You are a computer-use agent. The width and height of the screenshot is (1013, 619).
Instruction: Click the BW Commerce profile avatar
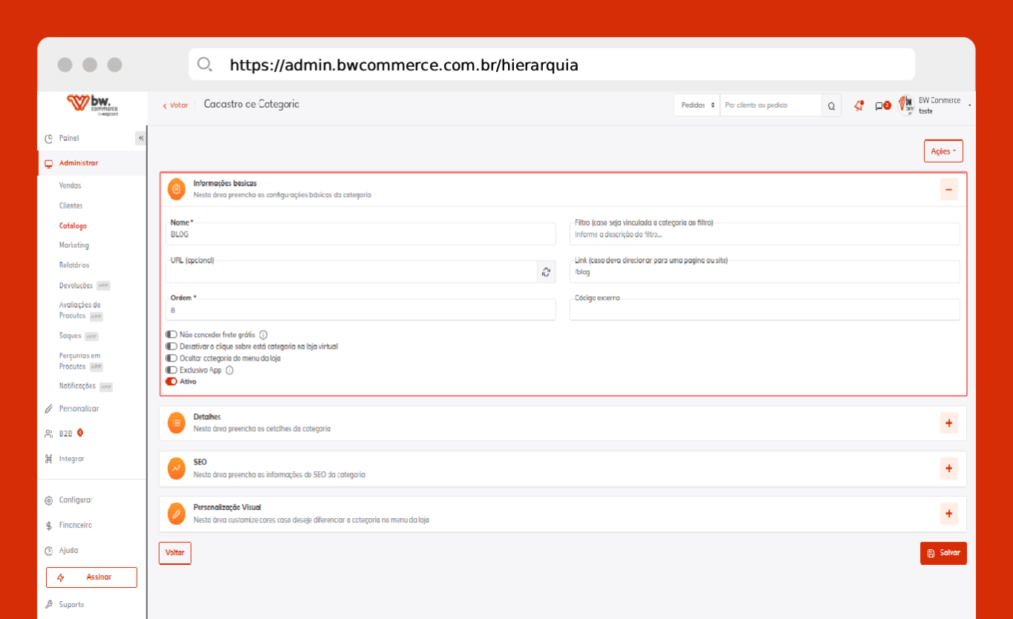906,105
